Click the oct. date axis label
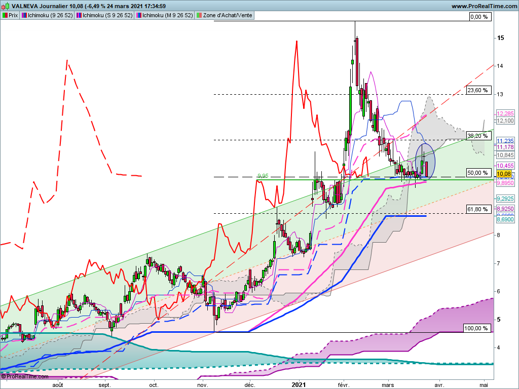This screenshot has height=389, width=519. pyautogui.click(x=154, y=385)
